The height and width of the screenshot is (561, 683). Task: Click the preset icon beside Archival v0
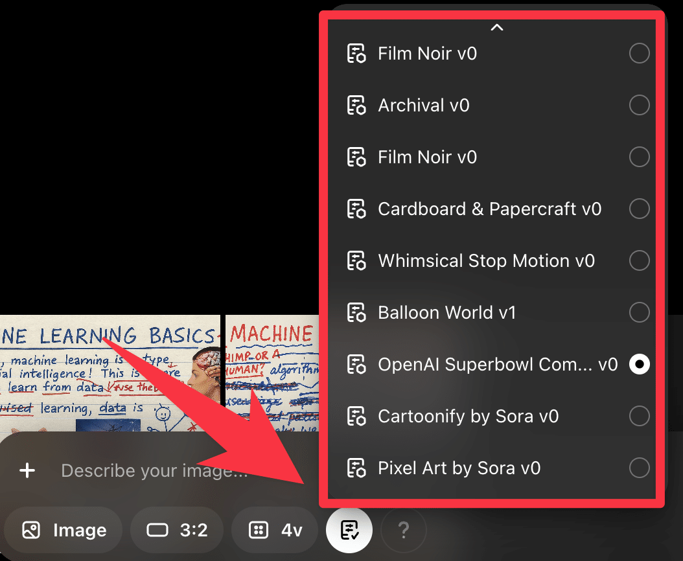356,106
